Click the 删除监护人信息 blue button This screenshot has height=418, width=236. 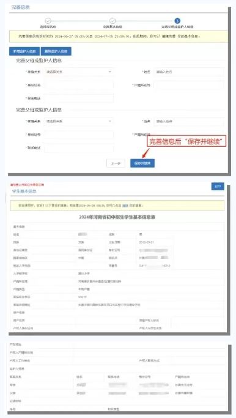[x=56, y=51]
